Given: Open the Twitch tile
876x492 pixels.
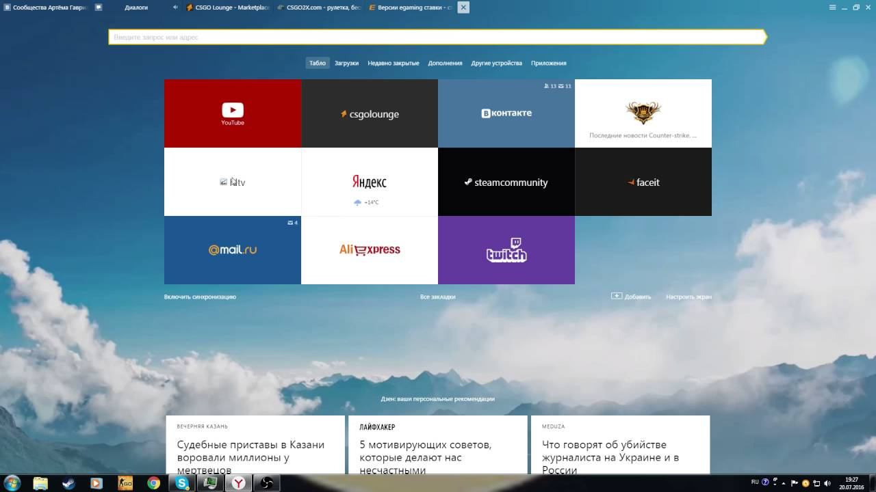Looking at the screenshot, I should (506, 250).
